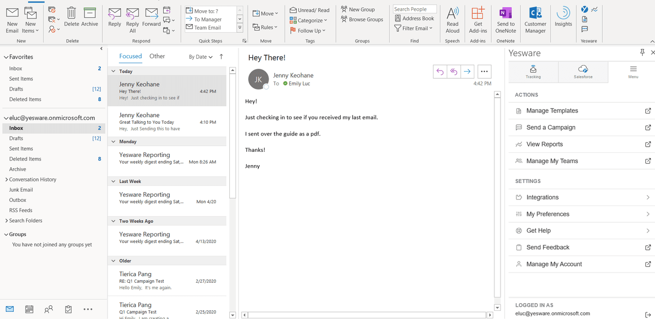The image size is (655, 319).
Task: Reply to the message from the ribbon
Action: point(115,17)
